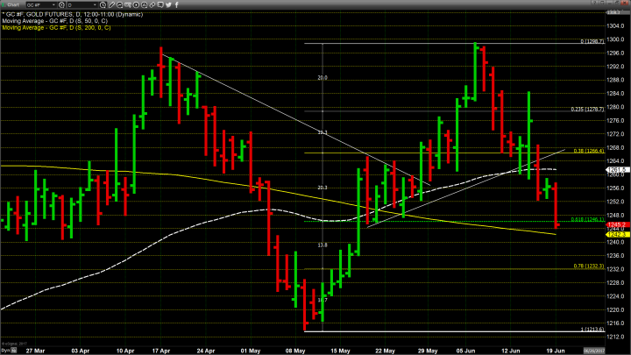This screenshot has width=631, height=355.
Task: Click the Fibonacci 1 (1213.6) level label
Action: 592,330
